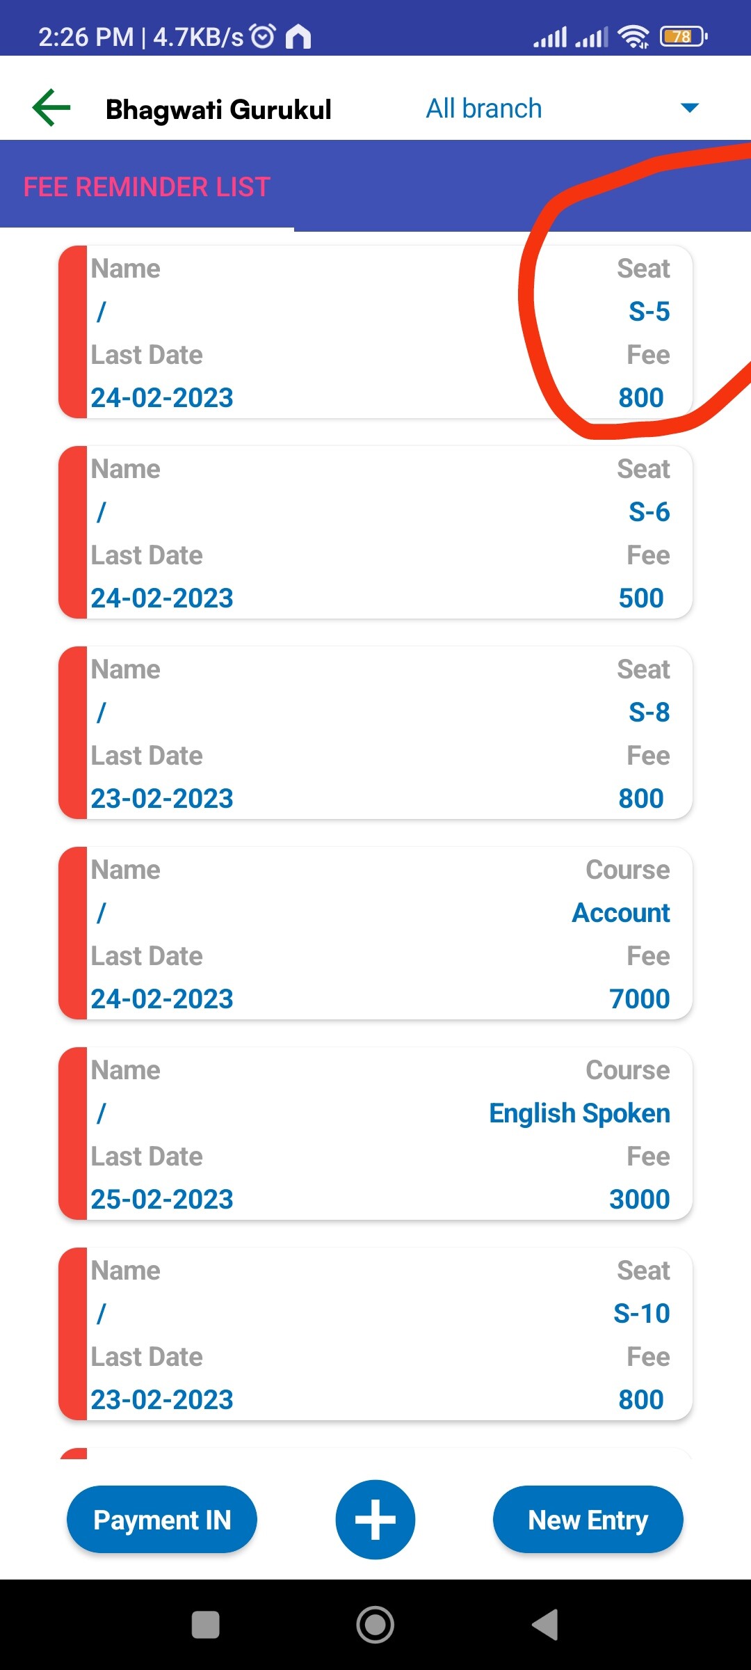This screenshot has width=751, height=1670.
Task: Select the seat S-8 fee card
Action: pyautogui.click(x=375, y=733)
